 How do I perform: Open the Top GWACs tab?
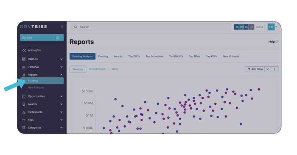tap(176, 56)
